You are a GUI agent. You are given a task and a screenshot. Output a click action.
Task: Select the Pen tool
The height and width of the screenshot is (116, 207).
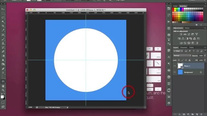tap(3, 69)
